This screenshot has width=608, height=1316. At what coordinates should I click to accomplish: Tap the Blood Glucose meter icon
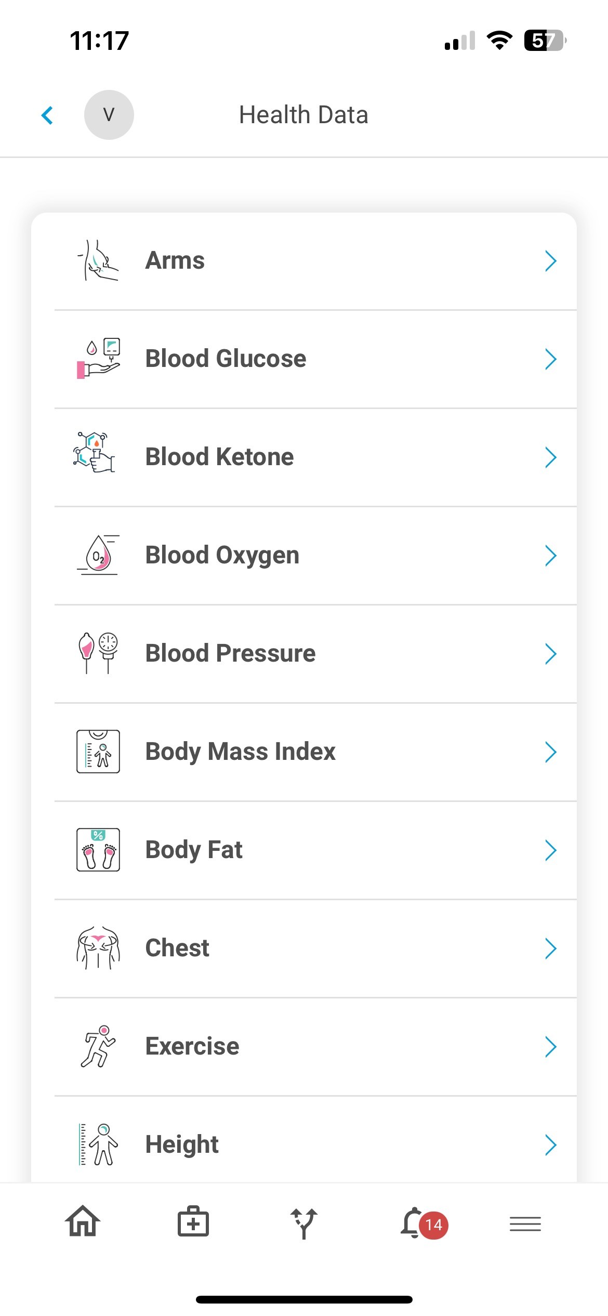(98, 359)
